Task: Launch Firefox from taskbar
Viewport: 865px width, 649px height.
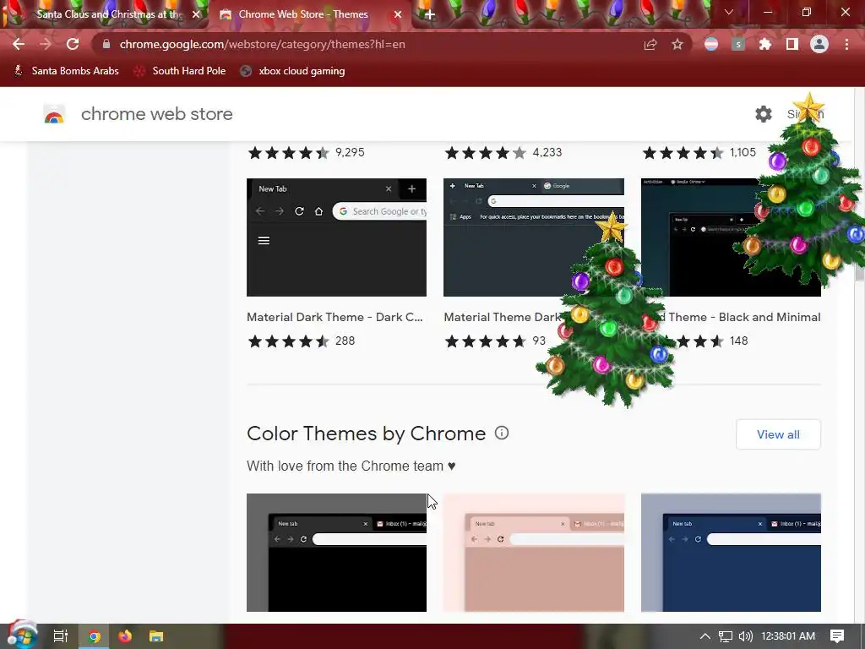Action: (125, 636)
